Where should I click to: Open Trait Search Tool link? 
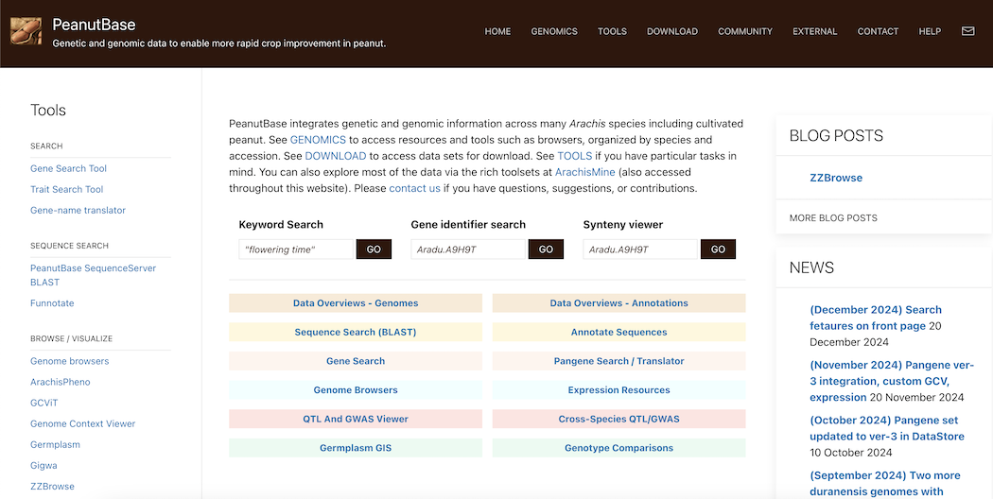66,189
